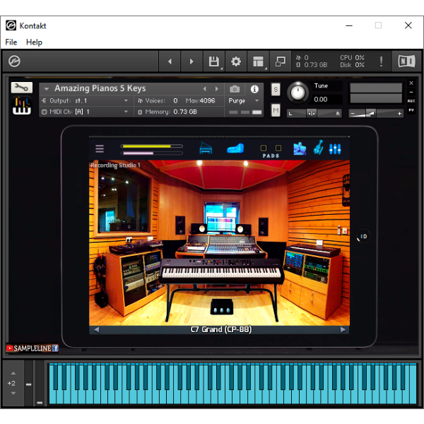Screen dimensions: 424x424
Task: Click the Native Instruments NI logo
Action: click(x=406, y=61)
